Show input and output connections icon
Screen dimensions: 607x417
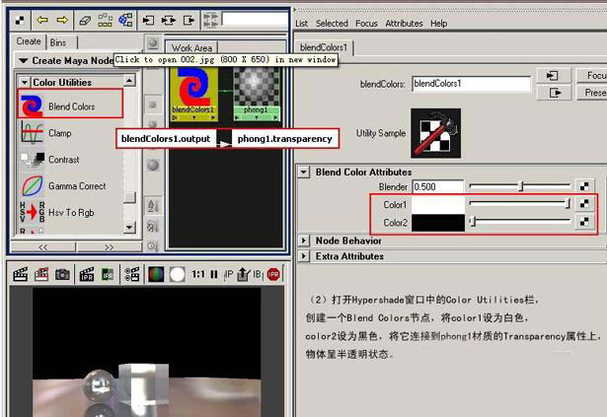pyautogui.click(x=169, y=20)
